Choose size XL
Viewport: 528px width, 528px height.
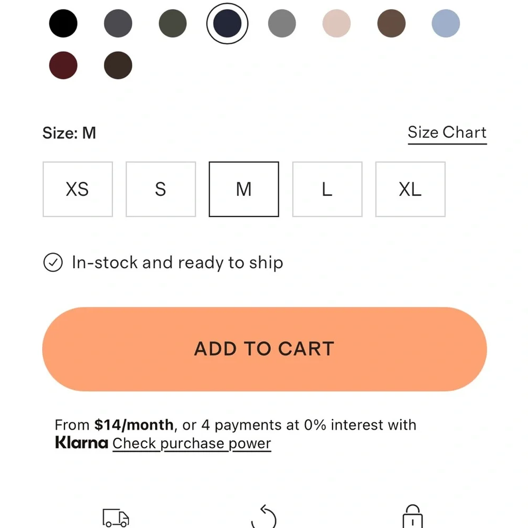click(x=410, y=189)
